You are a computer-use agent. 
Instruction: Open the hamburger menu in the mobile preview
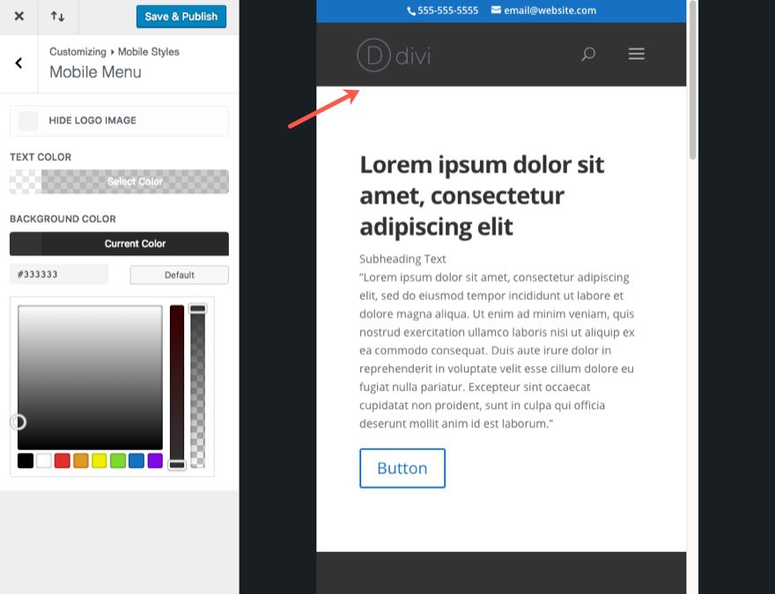pos(636,54)
